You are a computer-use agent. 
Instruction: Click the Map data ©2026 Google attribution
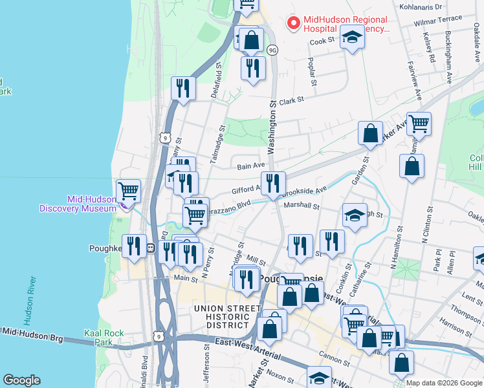click(x=444, y=383)
